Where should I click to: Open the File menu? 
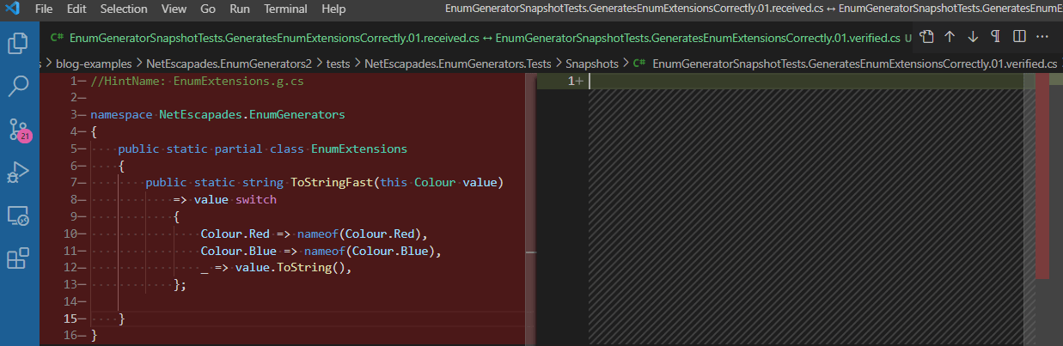(x=44, y=9)
